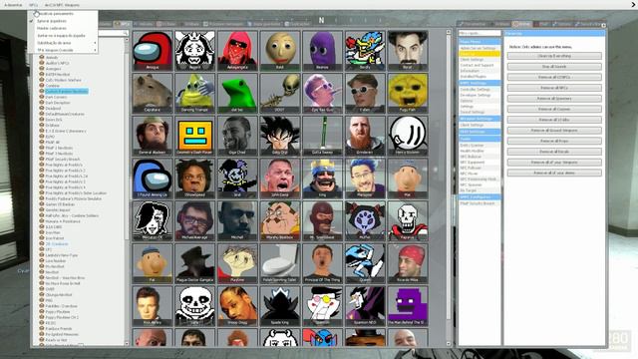Viewport: 638px width, 359px height.
Task: Enable the 'Manter cadáveres' menu option
Action: [63, 28]
